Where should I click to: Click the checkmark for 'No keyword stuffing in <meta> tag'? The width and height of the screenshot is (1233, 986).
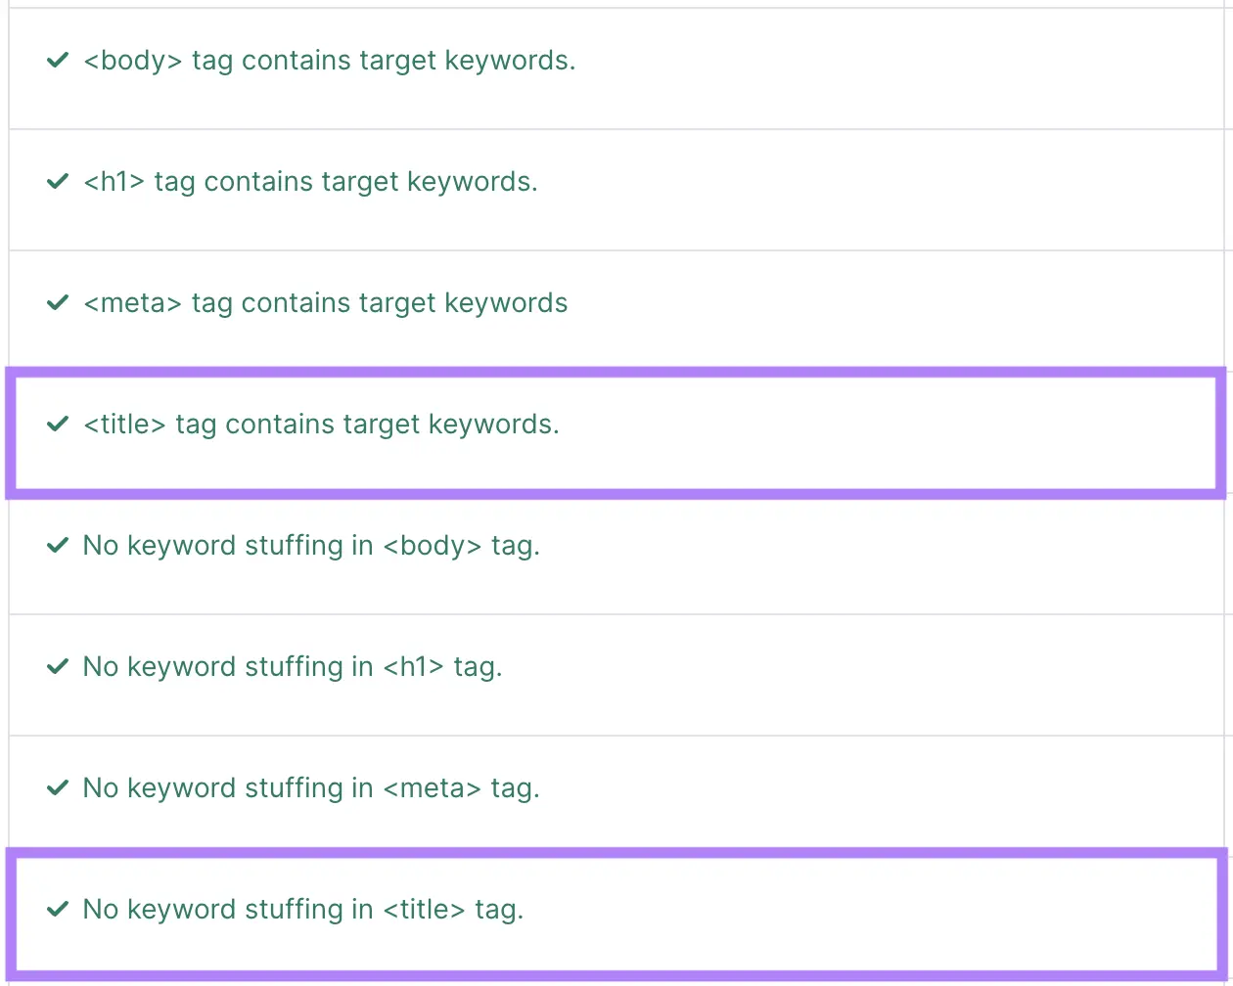pyautogui.click(x=57, y=787)
